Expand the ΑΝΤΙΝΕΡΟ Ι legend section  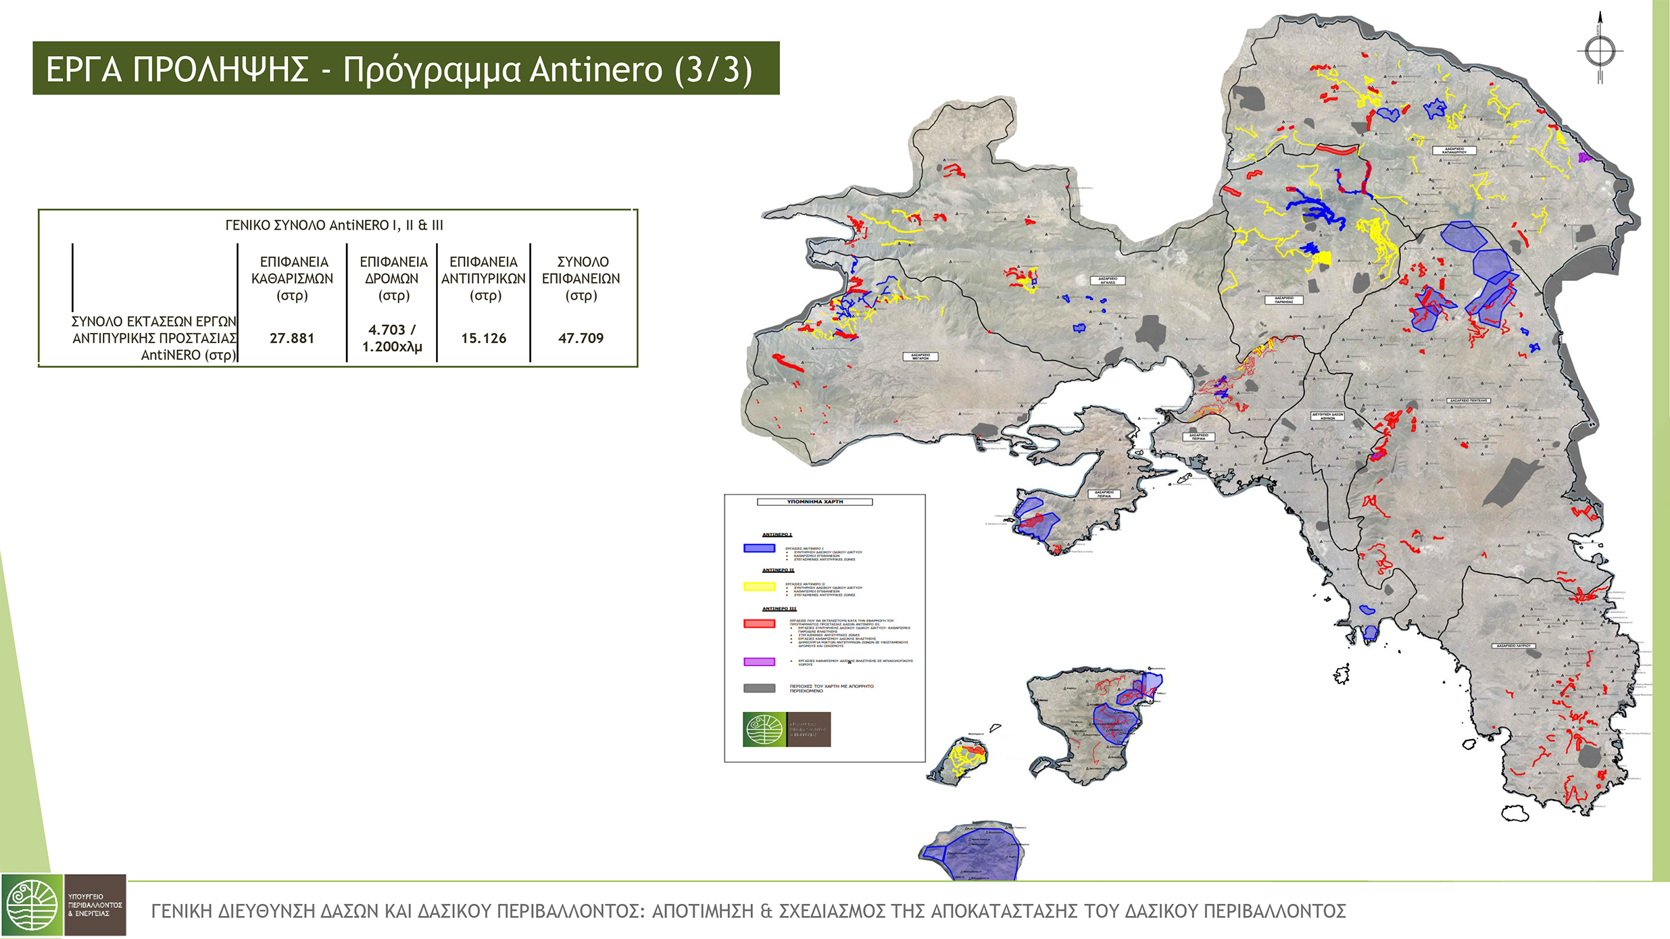tap(777, 534)
